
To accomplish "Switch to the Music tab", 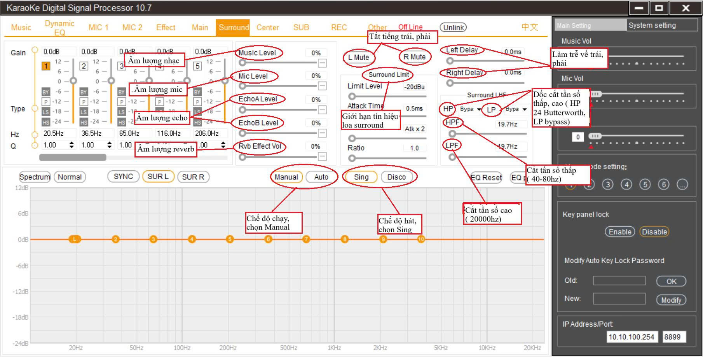I will [21, 28].
